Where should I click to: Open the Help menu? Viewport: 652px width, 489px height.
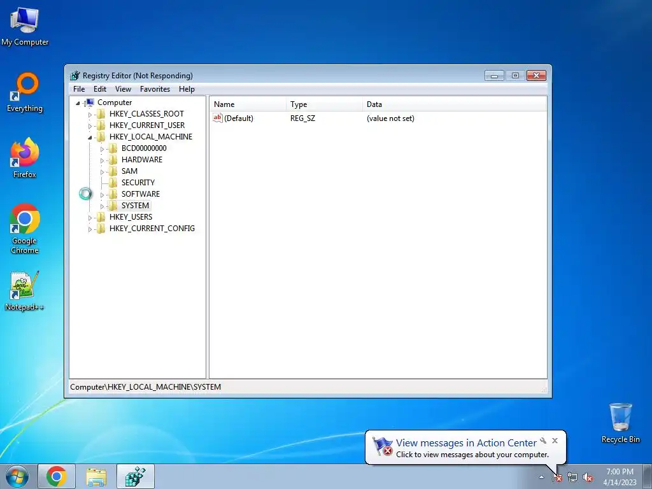tap(187, 89)
